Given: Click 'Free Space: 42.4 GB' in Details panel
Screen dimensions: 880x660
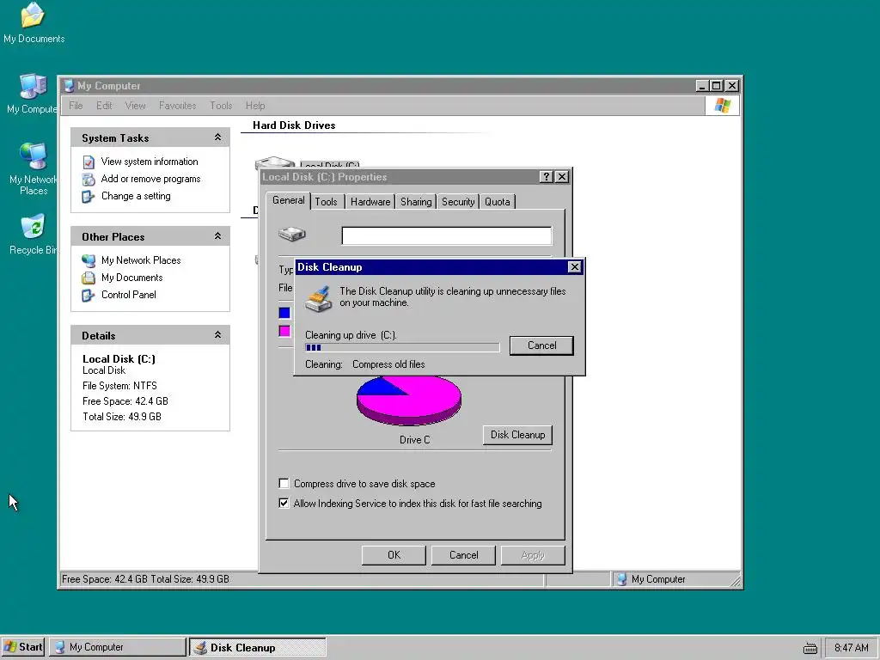Looking at the screenshot, I should [125, 401].
